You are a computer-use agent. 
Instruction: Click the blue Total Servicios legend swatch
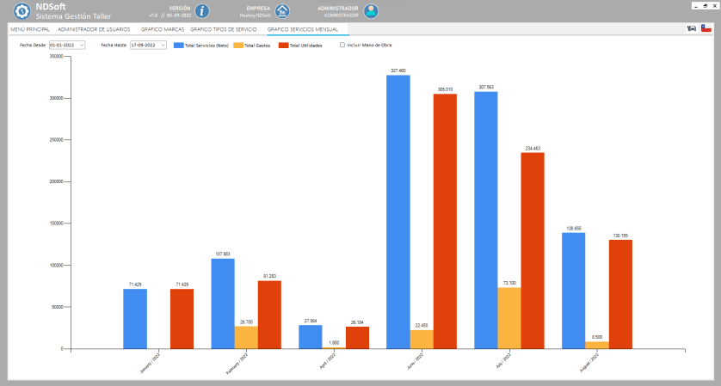pyautogui.click(x=178, y=45)
